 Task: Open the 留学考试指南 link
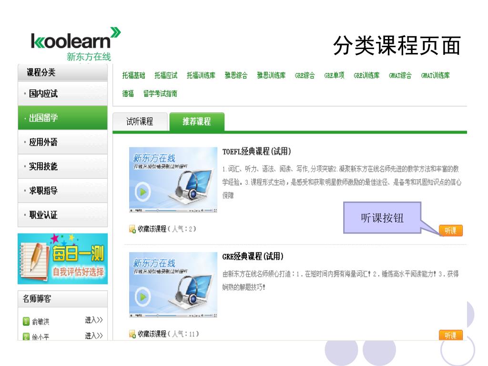160,93
